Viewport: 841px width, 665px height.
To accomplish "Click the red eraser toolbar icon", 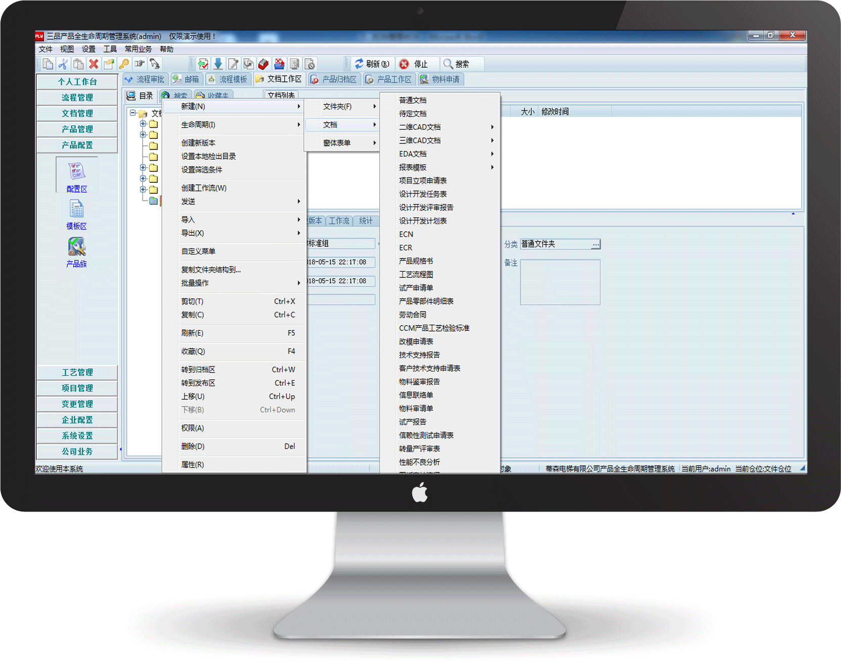I will coord(263,64).
